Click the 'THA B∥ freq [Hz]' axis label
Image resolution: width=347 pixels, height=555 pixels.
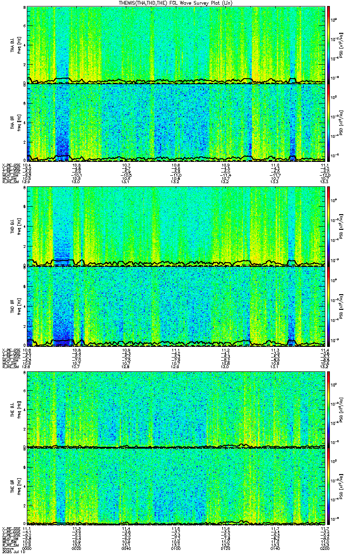coord(15,122)
